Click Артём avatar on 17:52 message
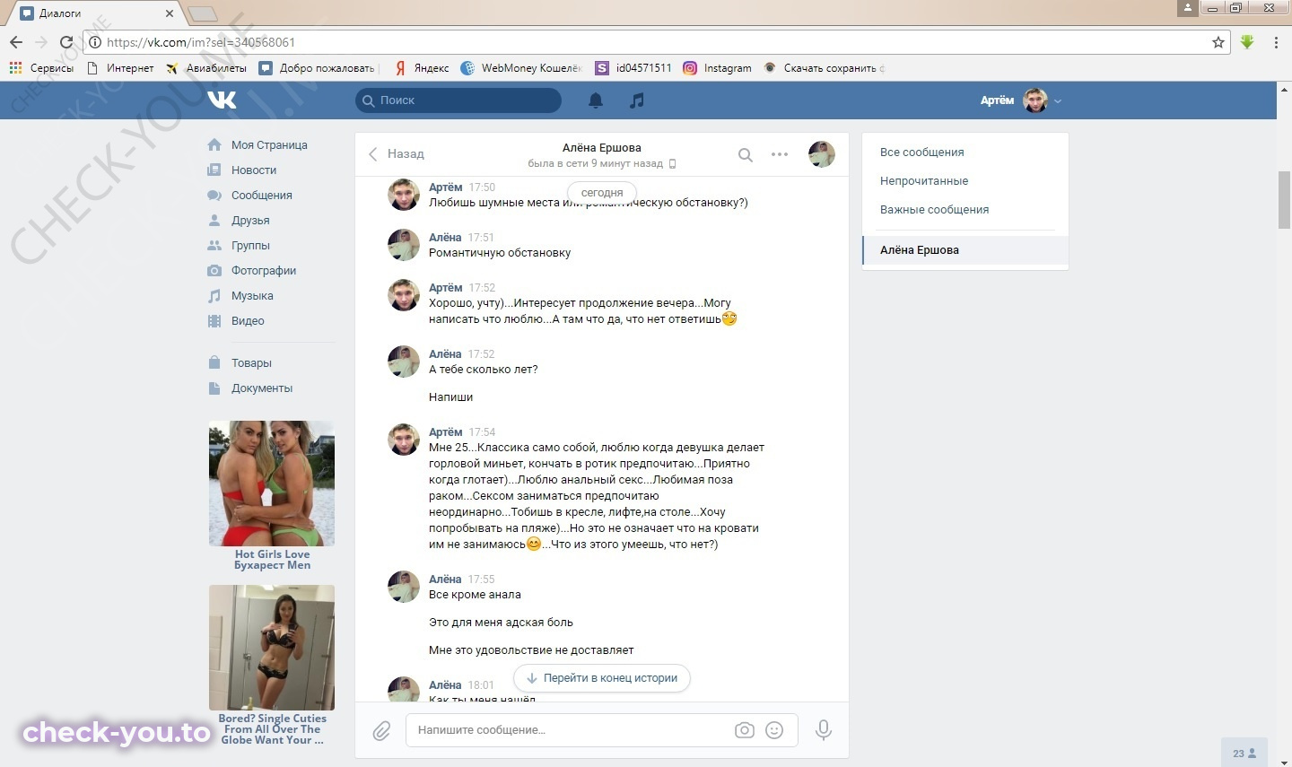This screenshot has width=1292, height=767. tap(404, 295)
